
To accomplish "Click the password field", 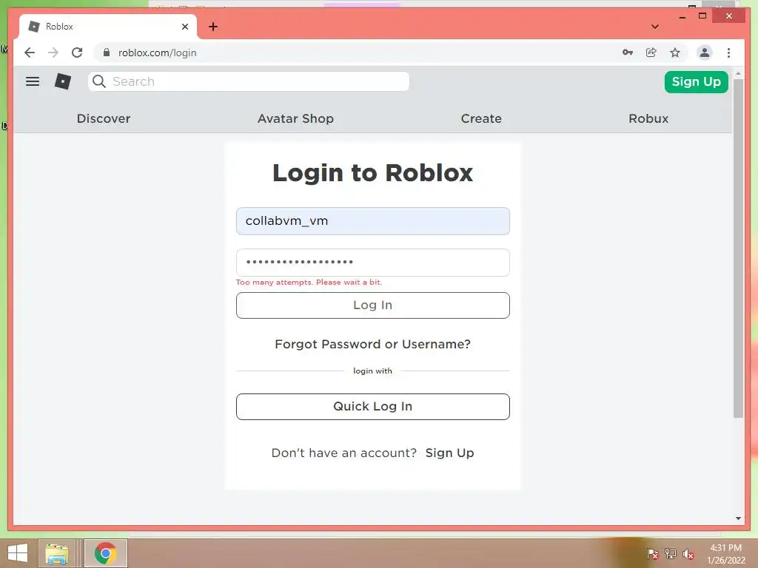I will point(373,263).
